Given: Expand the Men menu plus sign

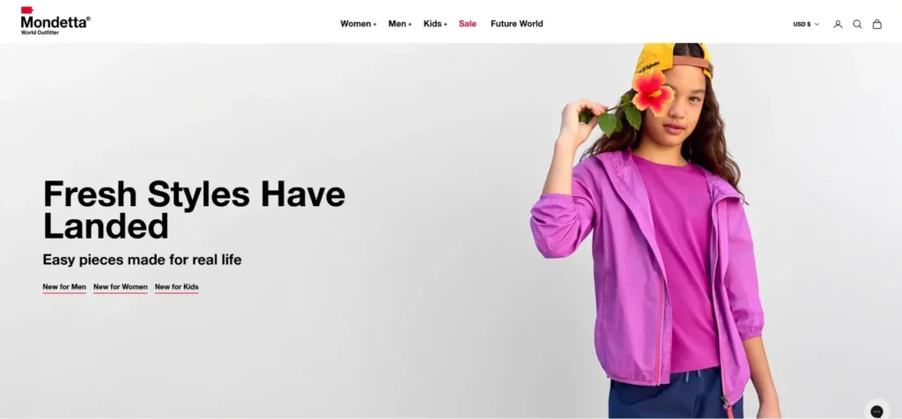Looking at the screenshot, I should [x=410, y=24].
